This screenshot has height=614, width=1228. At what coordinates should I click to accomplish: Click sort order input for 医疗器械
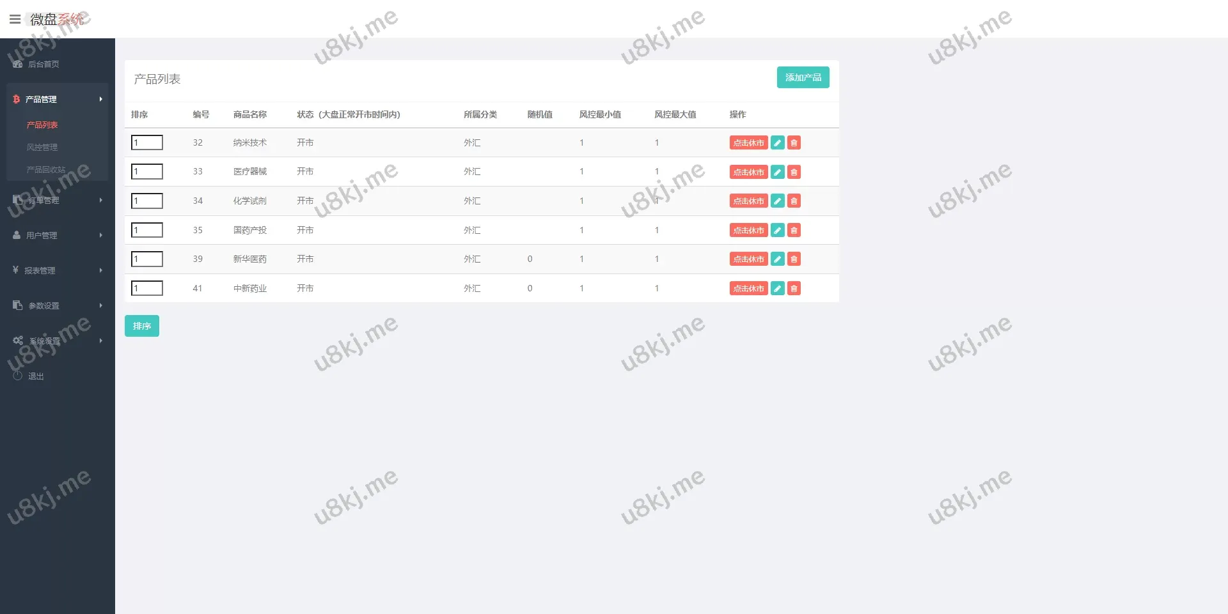pyautogui.click(x=147, y=171)
